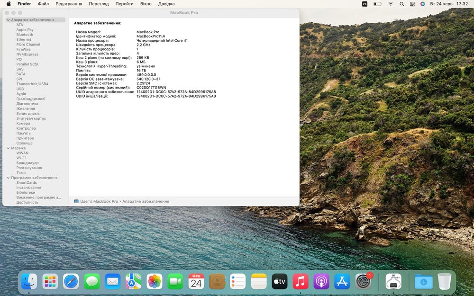Click System Information chip icon in Dock

pos(393,281)
